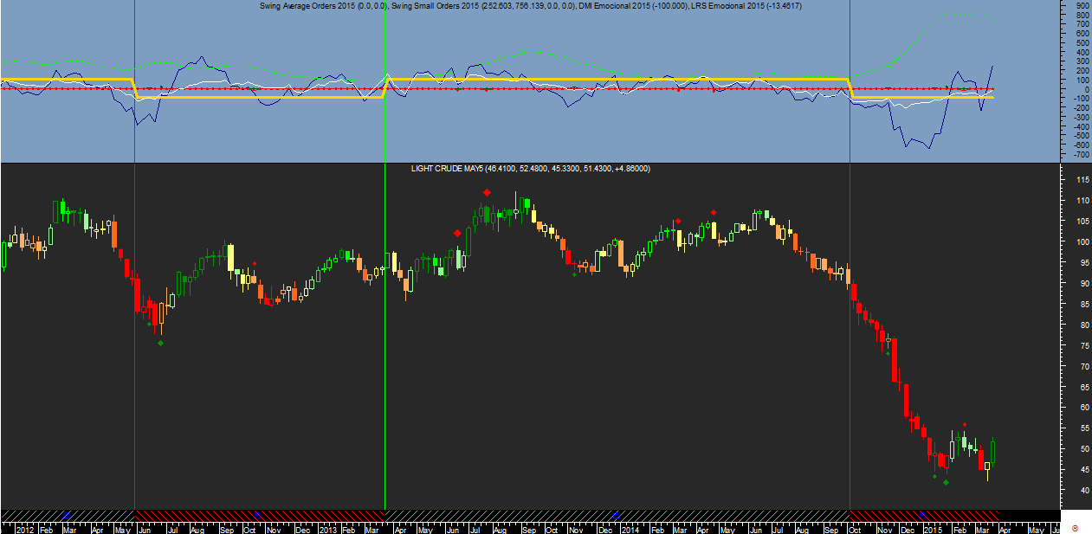Select the green diamond below the June 2012 low
Image resolution: width=1092 pixels, height=534 pixels.
160,344
